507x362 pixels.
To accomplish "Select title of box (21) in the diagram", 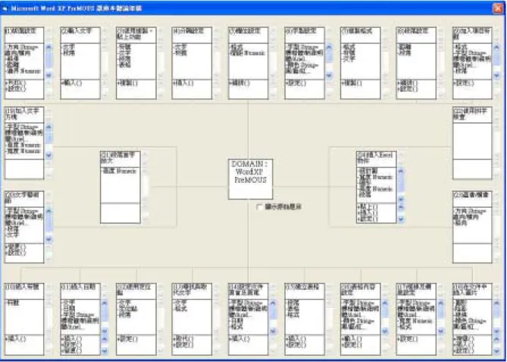I will coord(119,158).
